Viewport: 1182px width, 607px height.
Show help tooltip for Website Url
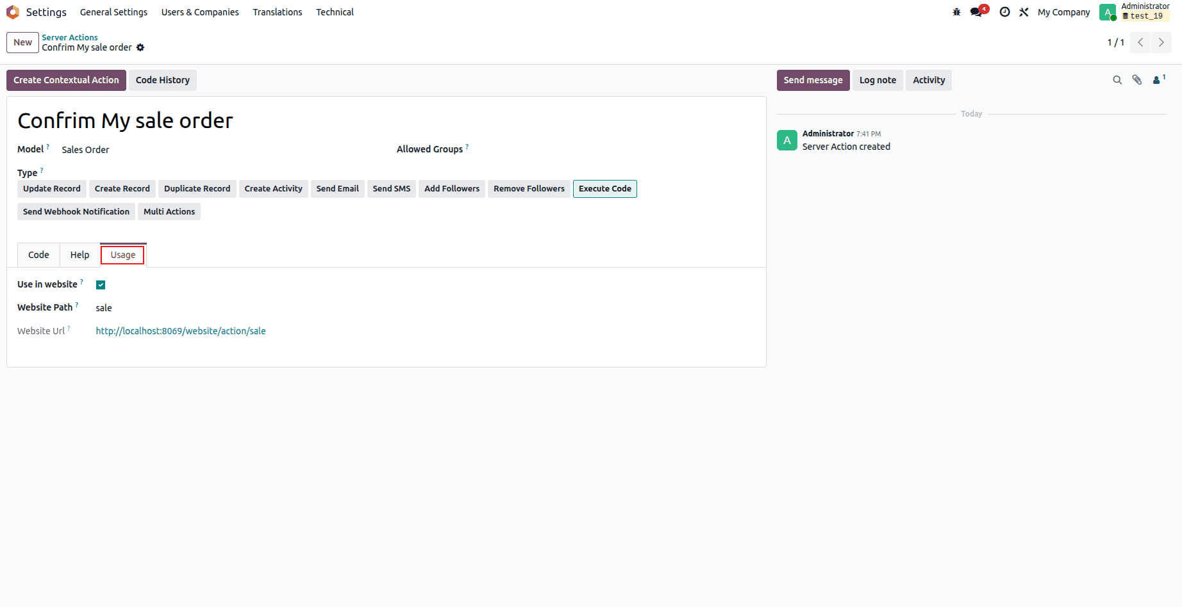tap(69, 328)
